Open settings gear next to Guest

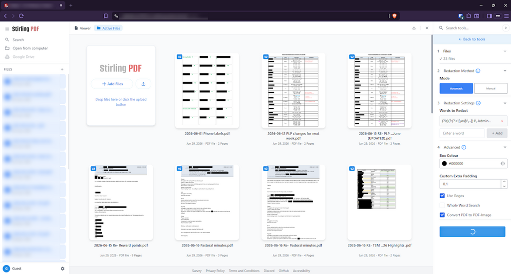coord(62,269)
